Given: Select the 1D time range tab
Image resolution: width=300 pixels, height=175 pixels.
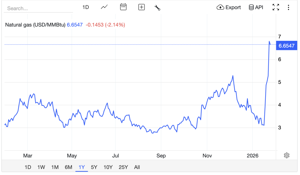Looking at the screenshot, I should [28, 167].
